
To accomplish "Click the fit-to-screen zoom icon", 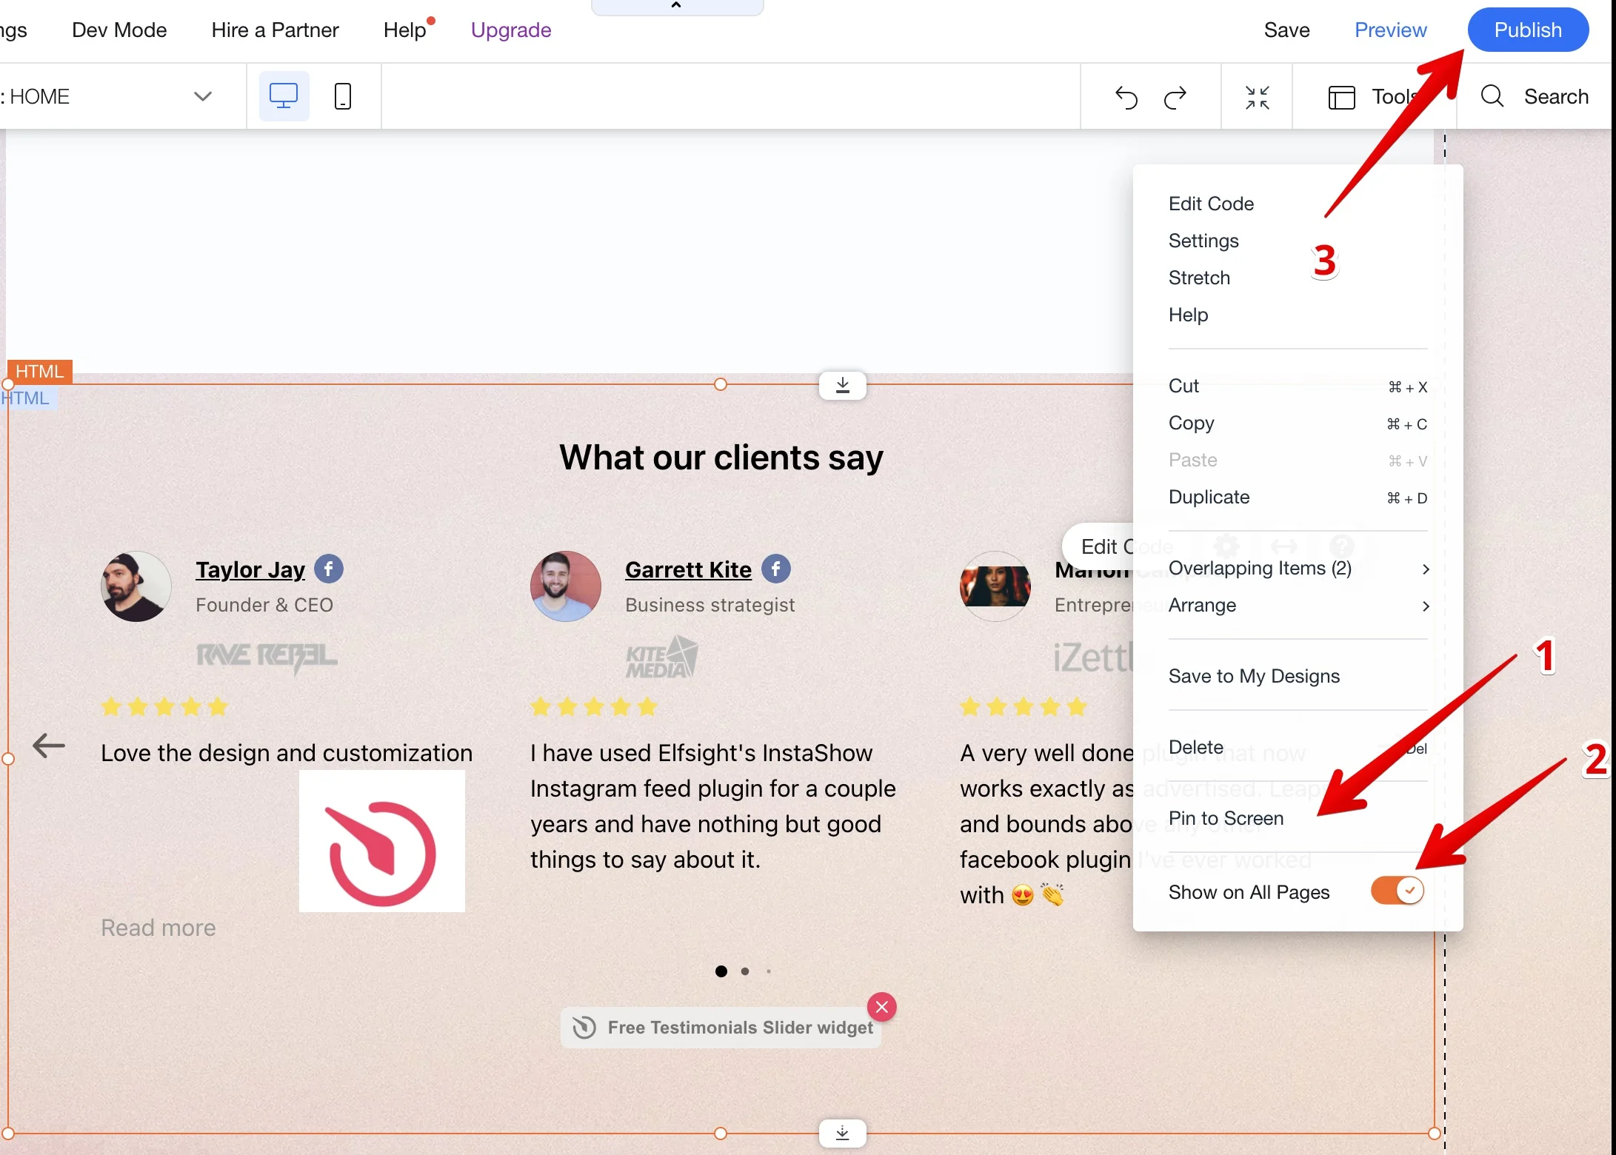I will (1258, 96).
